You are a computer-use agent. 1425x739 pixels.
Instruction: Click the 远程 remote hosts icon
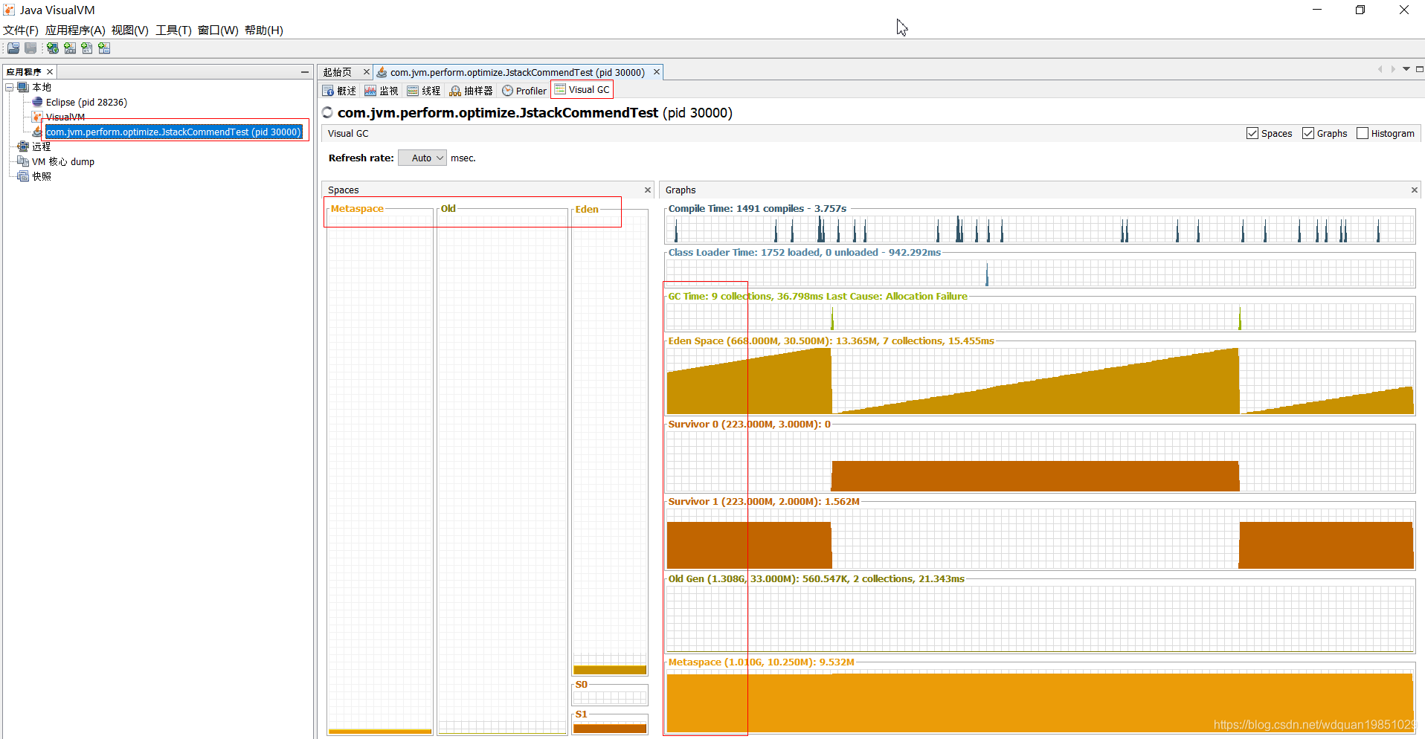point(23,146)
